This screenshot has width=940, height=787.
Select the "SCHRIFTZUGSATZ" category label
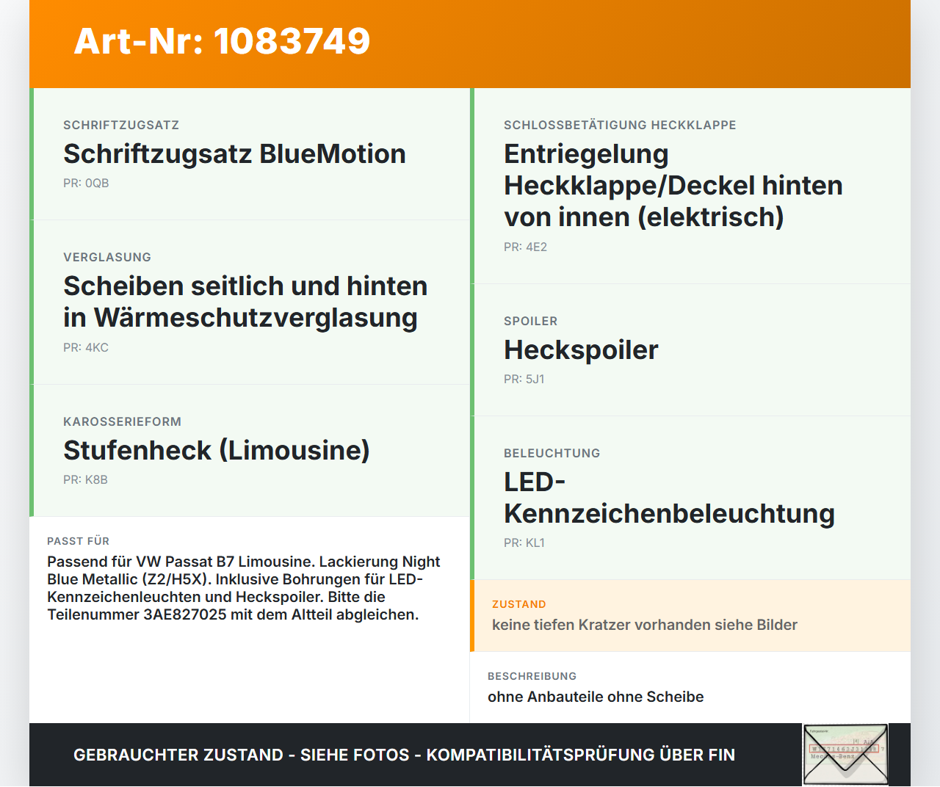click(x=121, y=125)
